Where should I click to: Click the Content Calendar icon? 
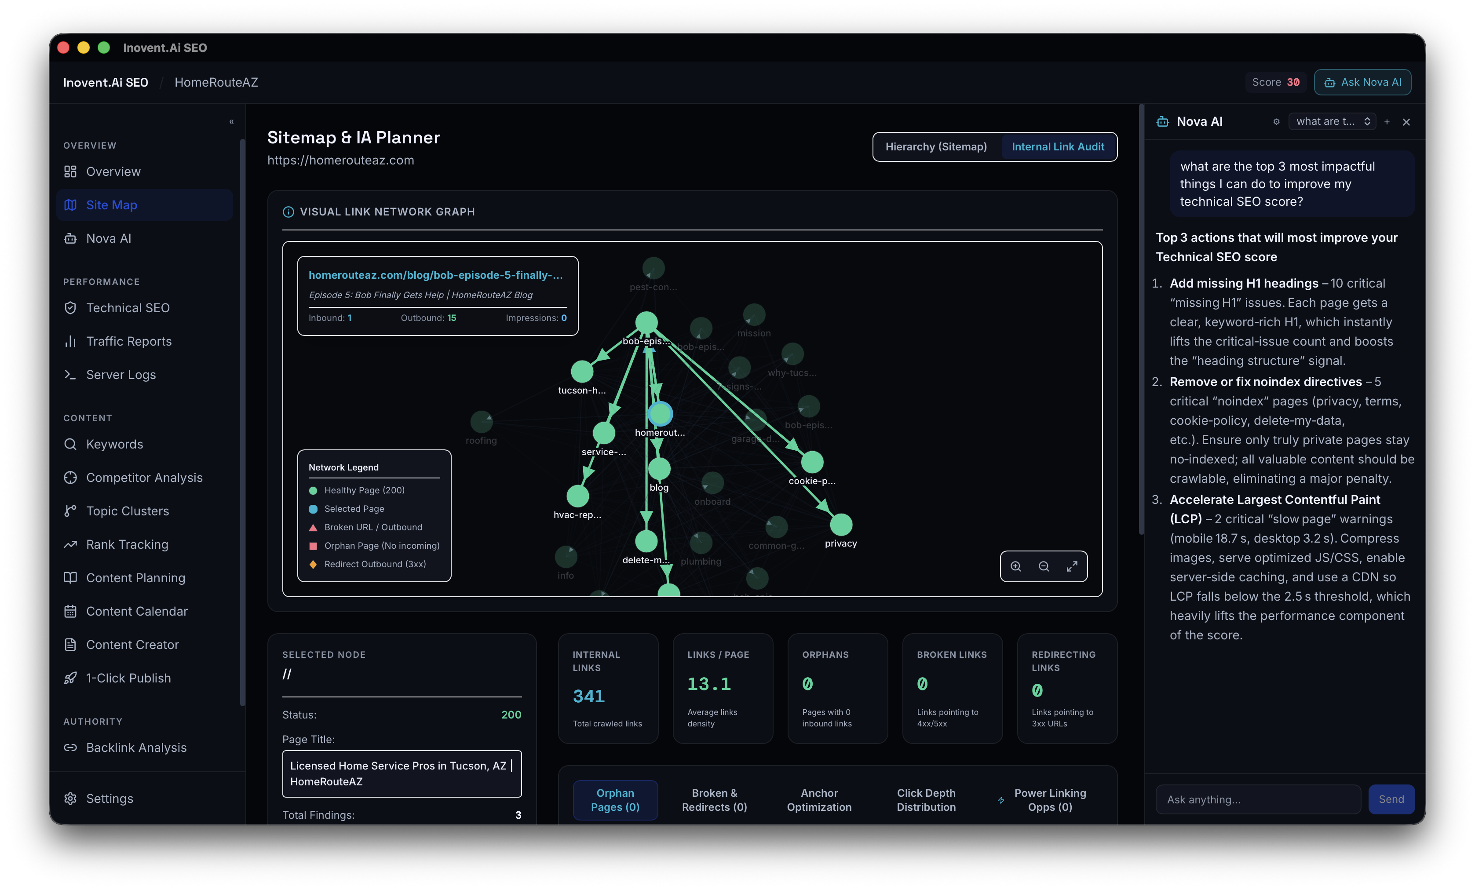(70, 611)
